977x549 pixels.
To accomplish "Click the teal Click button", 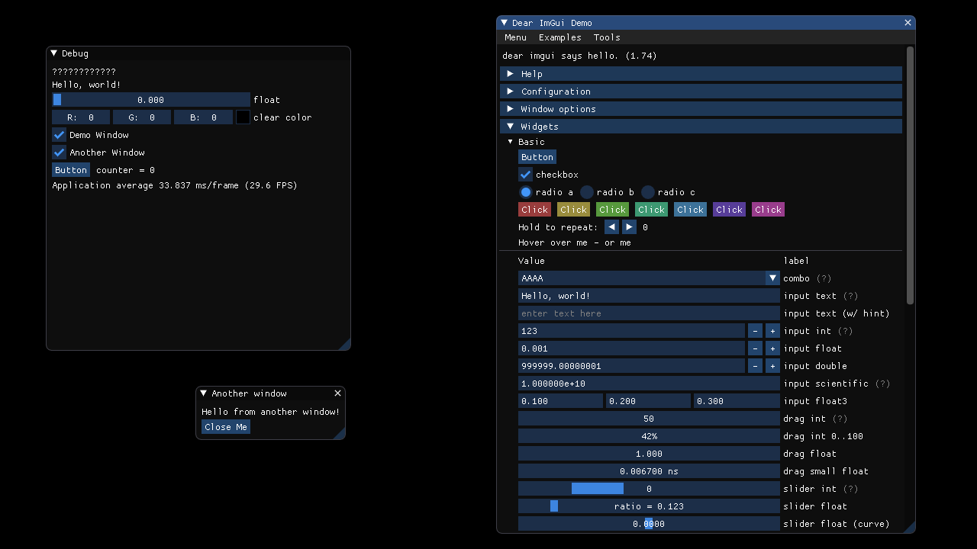I will click(651, 210).
